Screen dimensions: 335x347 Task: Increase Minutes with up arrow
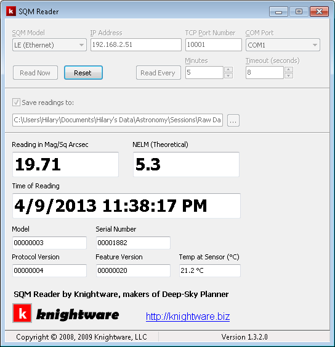(x=228, y=70)
